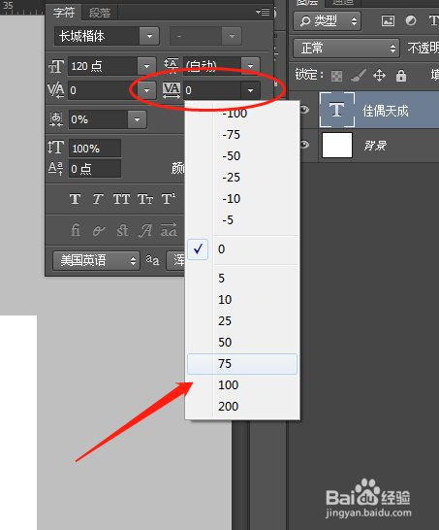Enable discretionary ligatures st icon
The height and width of the screenshot is (530, 439).
point(122,230)
